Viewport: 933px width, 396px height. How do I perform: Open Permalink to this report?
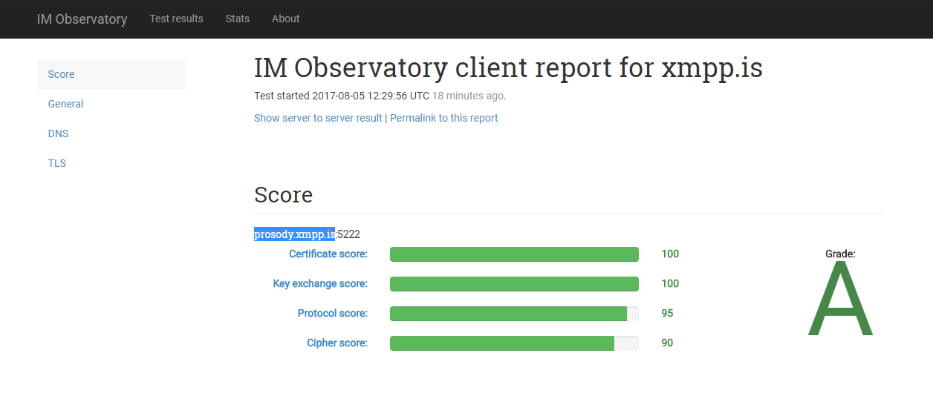tap(444, 118)
